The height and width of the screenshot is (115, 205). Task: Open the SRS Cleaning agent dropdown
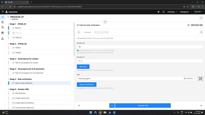pos(137,78)
